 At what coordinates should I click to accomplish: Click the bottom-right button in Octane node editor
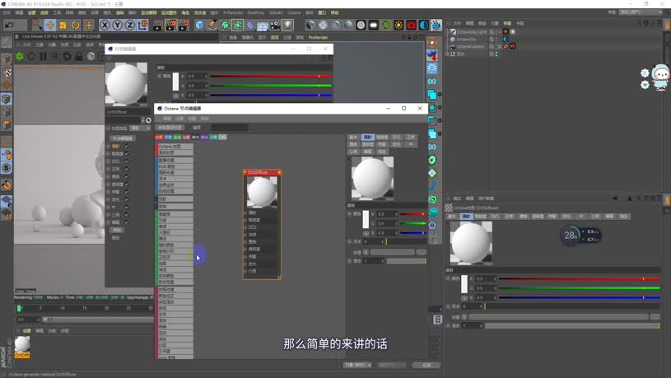(x=426, y=365)
